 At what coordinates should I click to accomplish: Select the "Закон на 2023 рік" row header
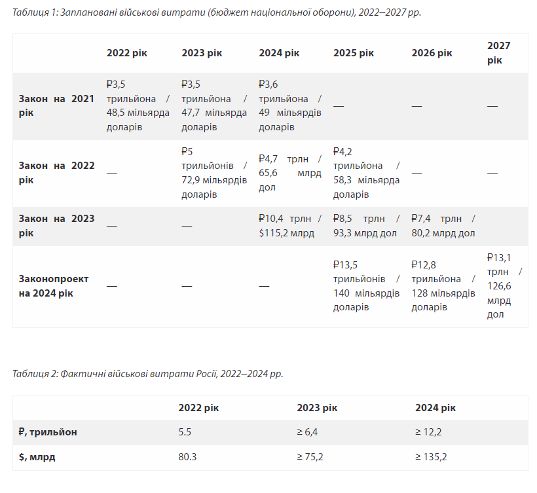click(56, 225)
